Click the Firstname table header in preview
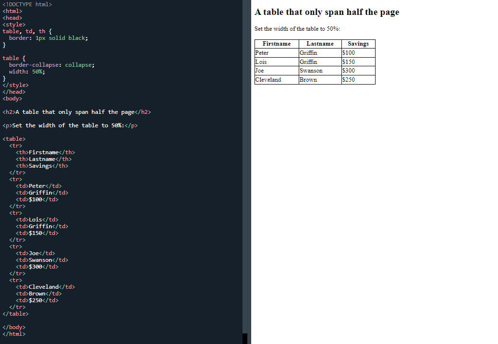 click(276, 44)
